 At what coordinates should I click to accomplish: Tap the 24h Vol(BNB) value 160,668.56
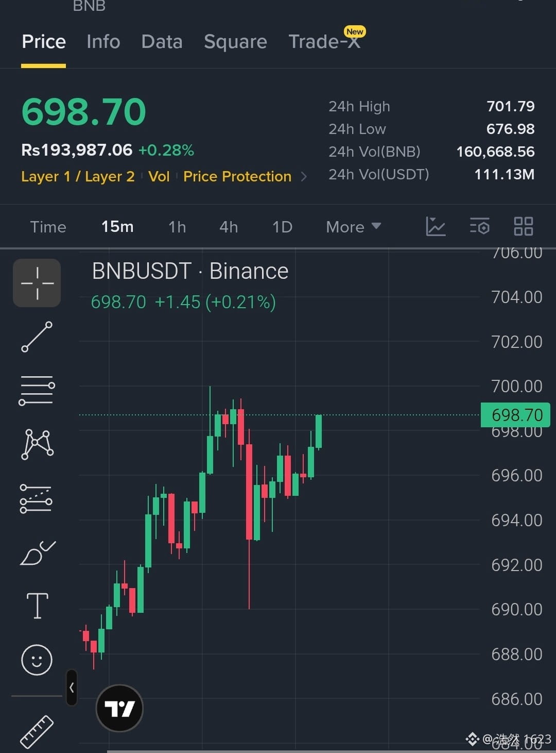pos(496,152)
